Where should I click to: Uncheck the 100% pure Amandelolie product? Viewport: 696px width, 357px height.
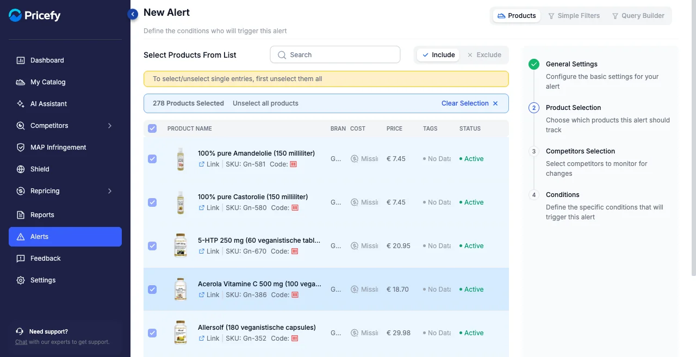(x=152, y=159)
